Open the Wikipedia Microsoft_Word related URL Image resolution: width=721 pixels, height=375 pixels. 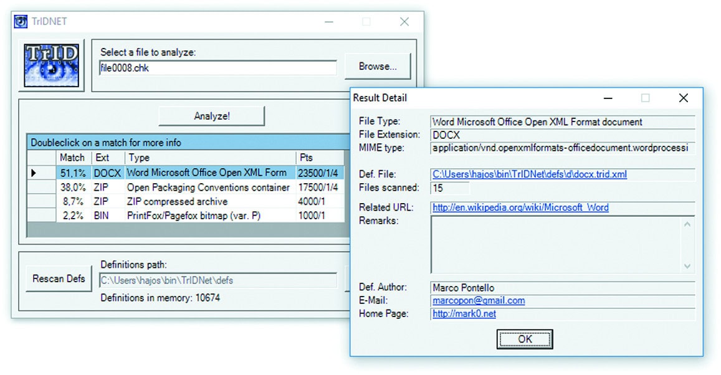point(520,207)
